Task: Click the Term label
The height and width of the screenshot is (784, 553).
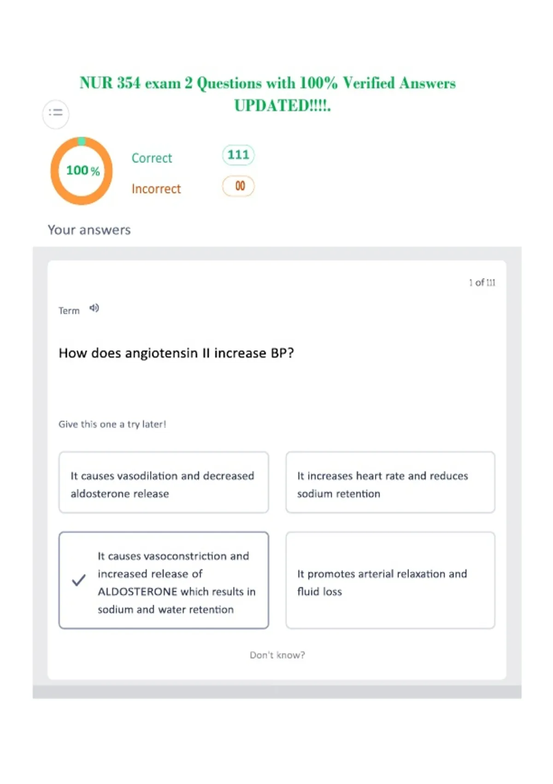Action: pos(69,311)
